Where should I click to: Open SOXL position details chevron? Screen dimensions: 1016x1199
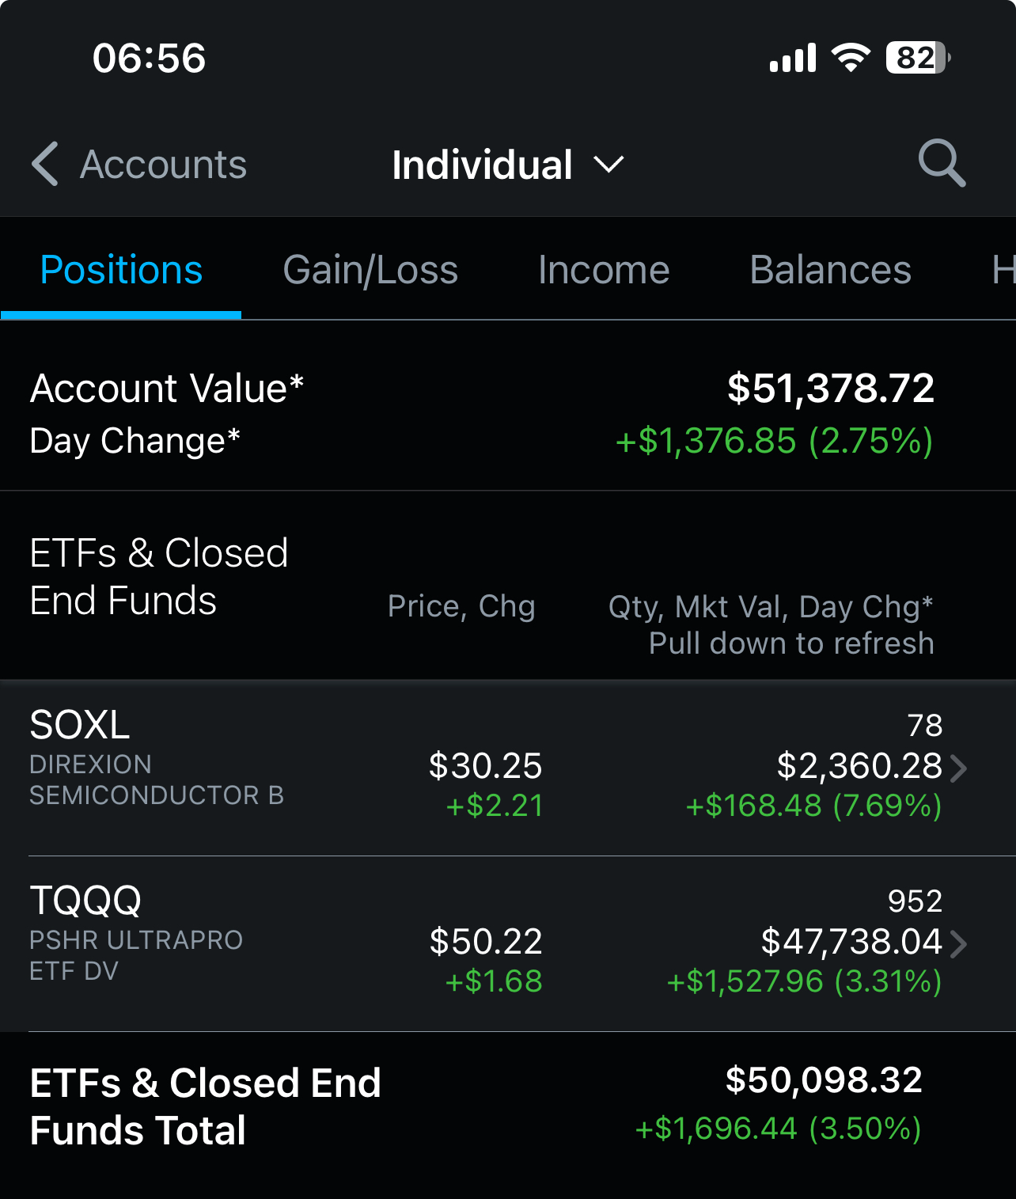click(x=958, y=768)
